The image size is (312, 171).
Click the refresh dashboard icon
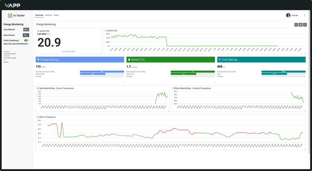[305, 25]
